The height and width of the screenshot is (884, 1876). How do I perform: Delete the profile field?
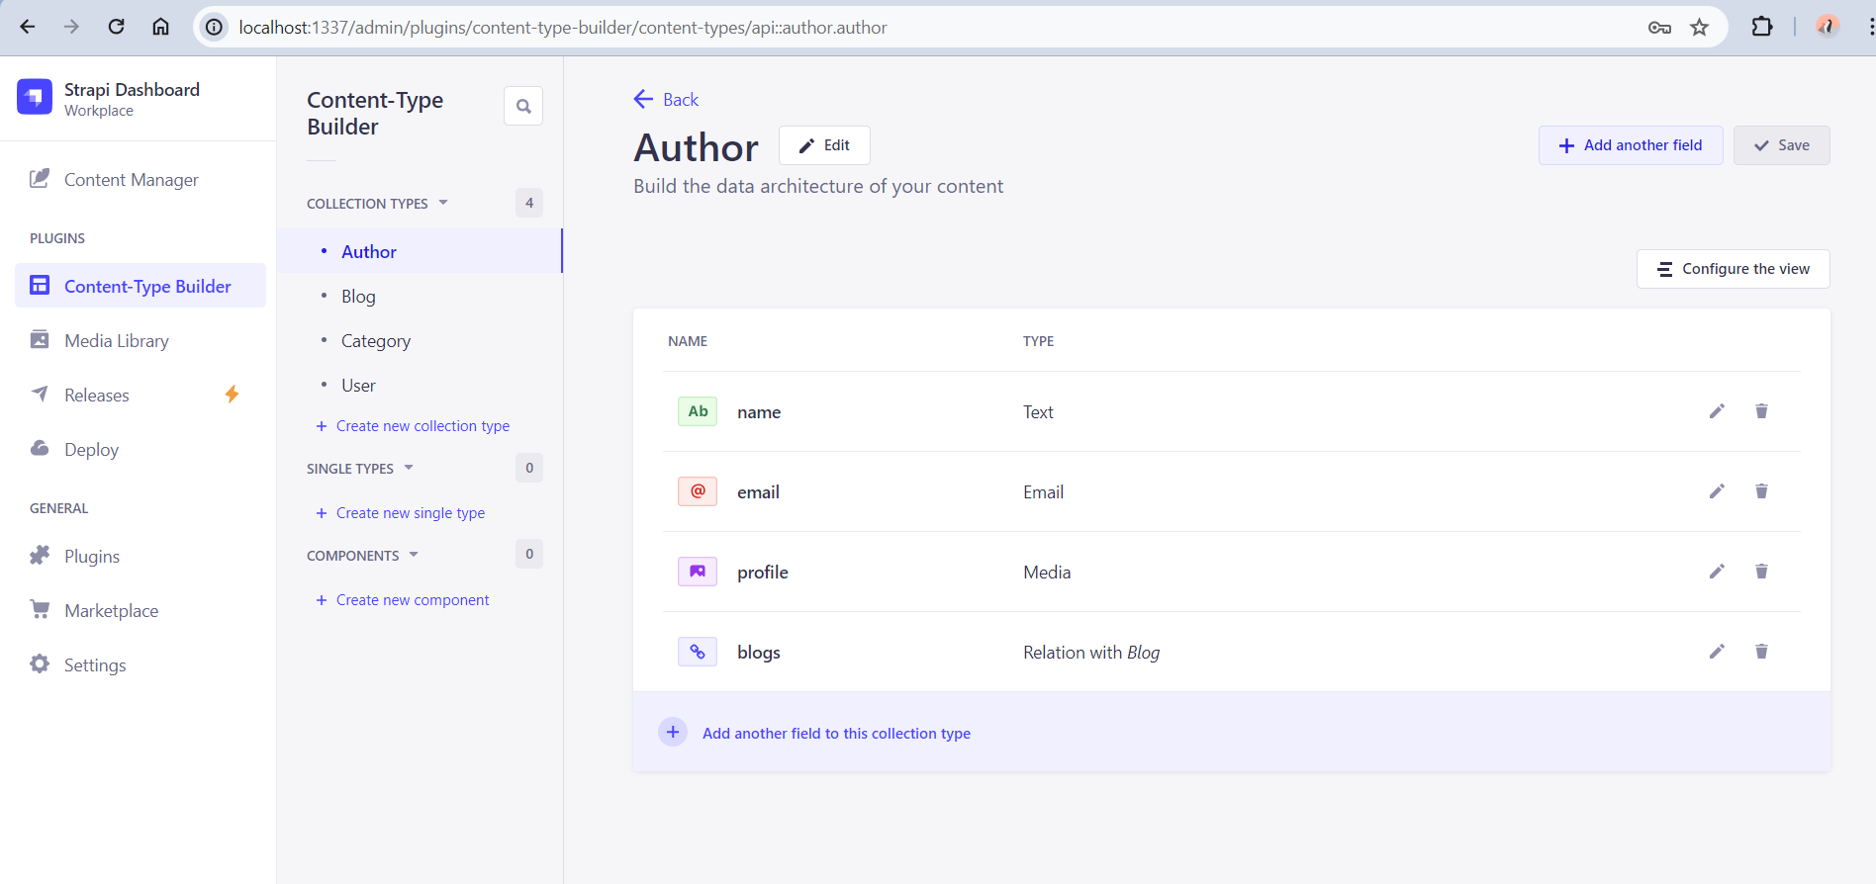1761,572
